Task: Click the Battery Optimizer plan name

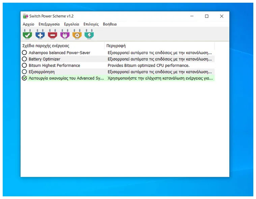Action: (x=45, y=59)
